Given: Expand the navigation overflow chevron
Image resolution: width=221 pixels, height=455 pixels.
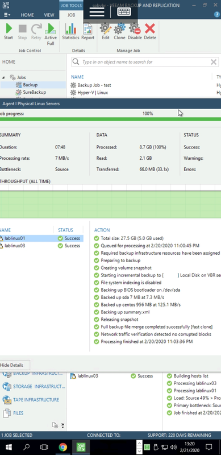Looking at the screenshot, I should point(62,425).
